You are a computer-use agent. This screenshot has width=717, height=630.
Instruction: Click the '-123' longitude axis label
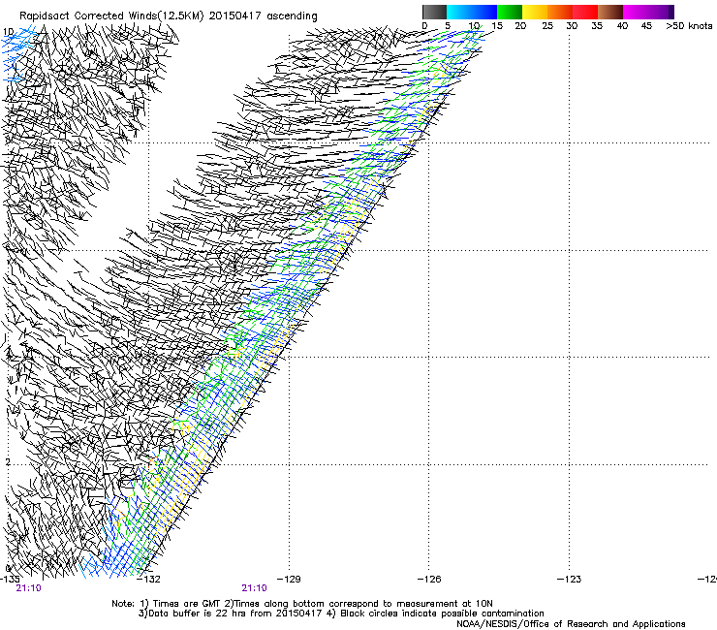570,580
